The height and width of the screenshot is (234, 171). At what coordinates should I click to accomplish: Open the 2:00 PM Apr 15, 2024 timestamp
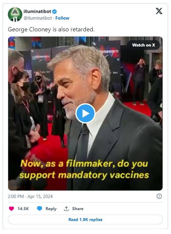[30, 196]
